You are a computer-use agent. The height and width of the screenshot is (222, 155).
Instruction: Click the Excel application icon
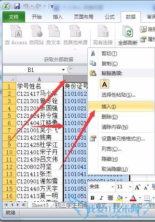click(x=6, y=6)
